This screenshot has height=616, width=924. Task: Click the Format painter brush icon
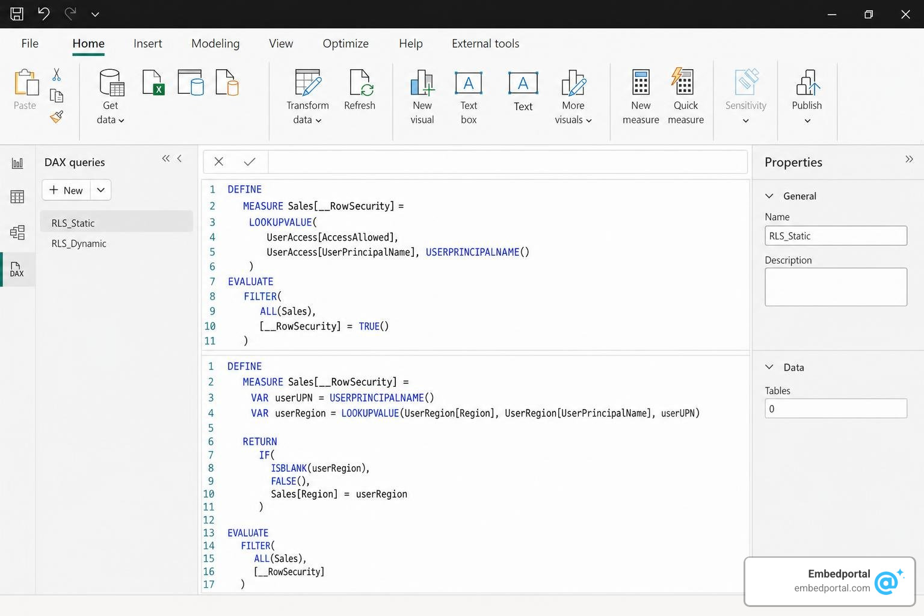(x=57, y=116)
